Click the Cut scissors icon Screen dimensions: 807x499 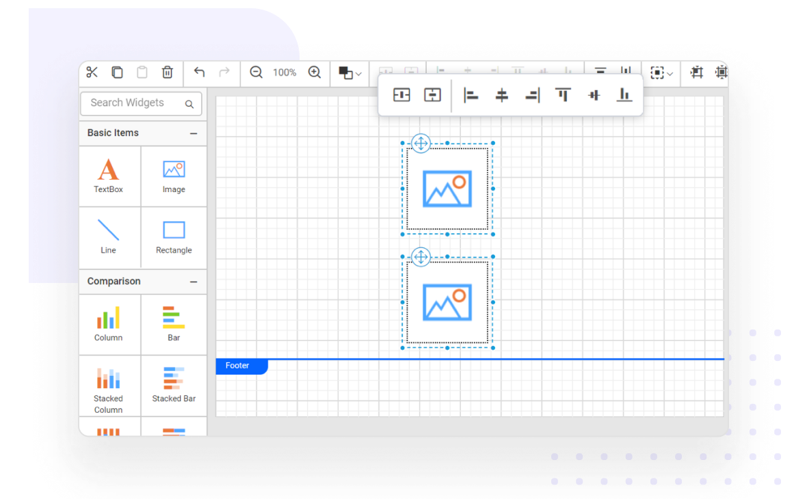coord(92,72)
